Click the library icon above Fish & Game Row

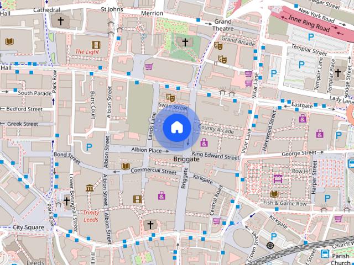274,194
